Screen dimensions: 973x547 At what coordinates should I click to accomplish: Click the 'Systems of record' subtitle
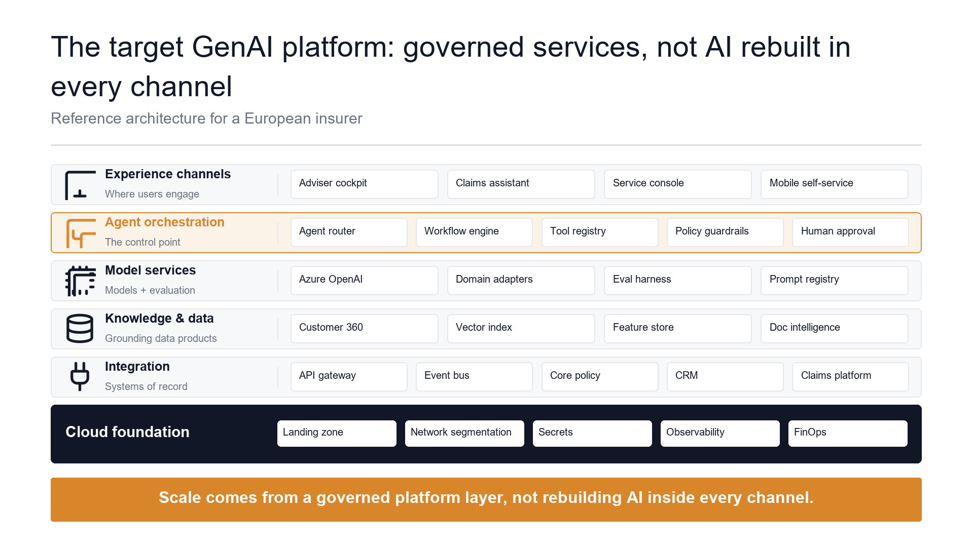(x=146, y=386)
